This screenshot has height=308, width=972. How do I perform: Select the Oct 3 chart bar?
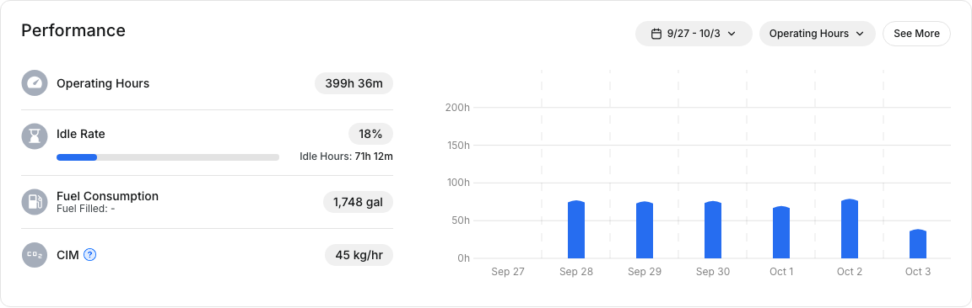point(918,244)
